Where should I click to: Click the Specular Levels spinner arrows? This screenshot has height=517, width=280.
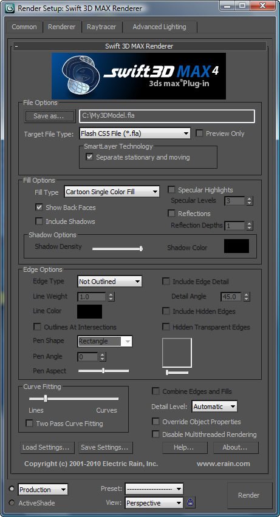point(249,200)
